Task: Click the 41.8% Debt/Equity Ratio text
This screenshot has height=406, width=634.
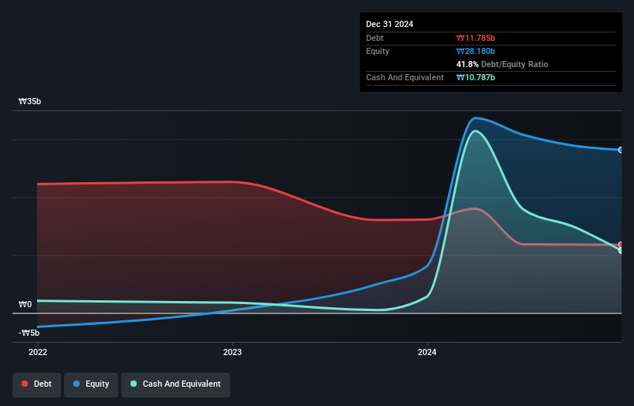Action: (502, 64)
